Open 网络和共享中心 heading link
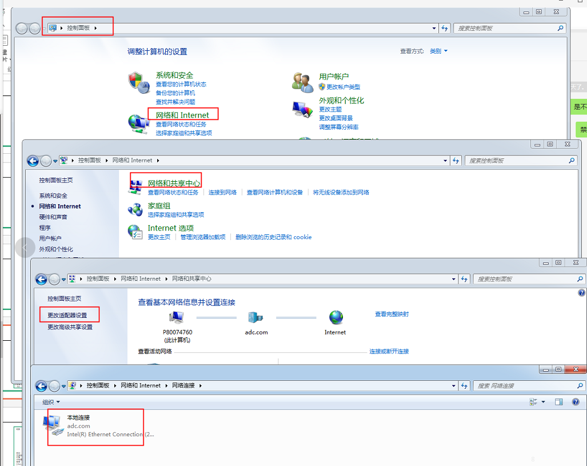The image size is (587, 466). point(174,184)
